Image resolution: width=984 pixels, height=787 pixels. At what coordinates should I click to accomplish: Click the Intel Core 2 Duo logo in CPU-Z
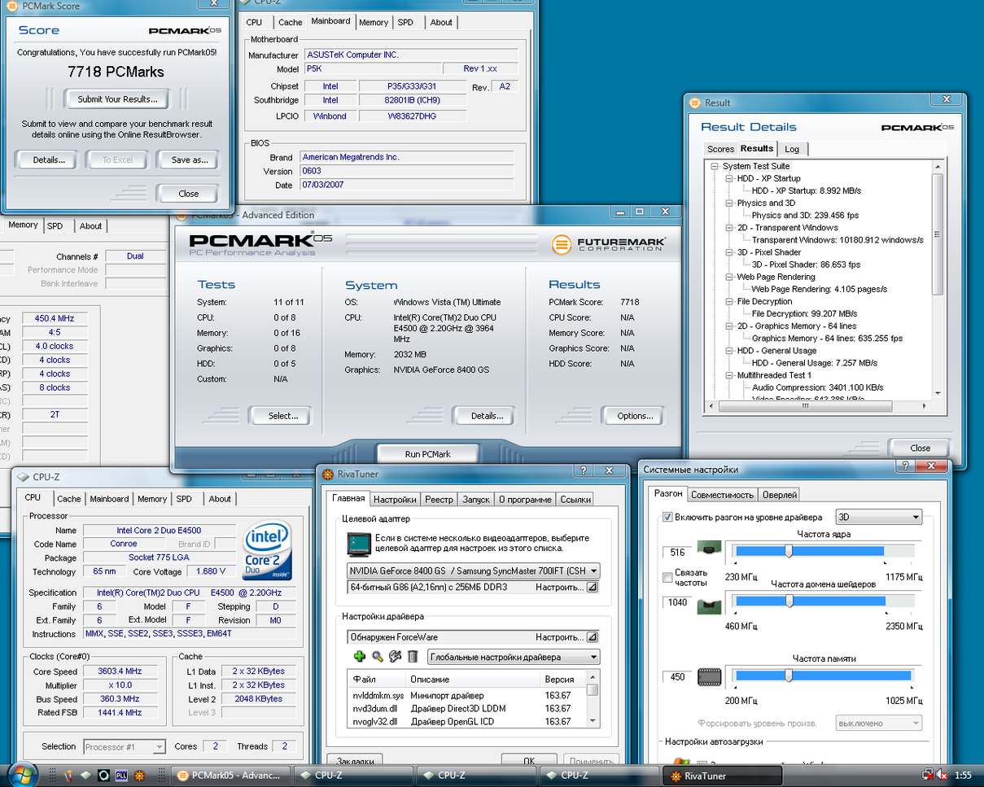click(268, 551)
